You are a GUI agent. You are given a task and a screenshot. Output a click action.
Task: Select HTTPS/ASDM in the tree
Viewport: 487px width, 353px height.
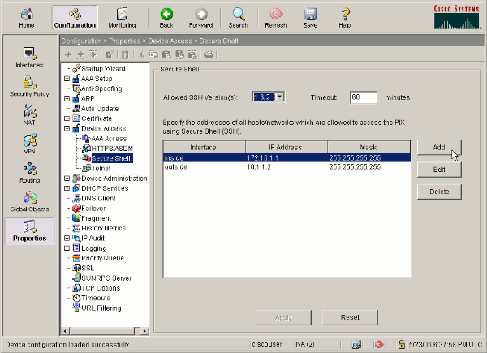[x=112, y=149]
